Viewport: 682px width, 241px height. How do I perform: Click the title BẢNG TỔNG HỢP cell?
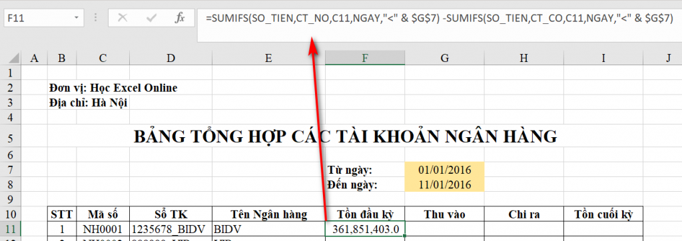[x=345, y=137]
